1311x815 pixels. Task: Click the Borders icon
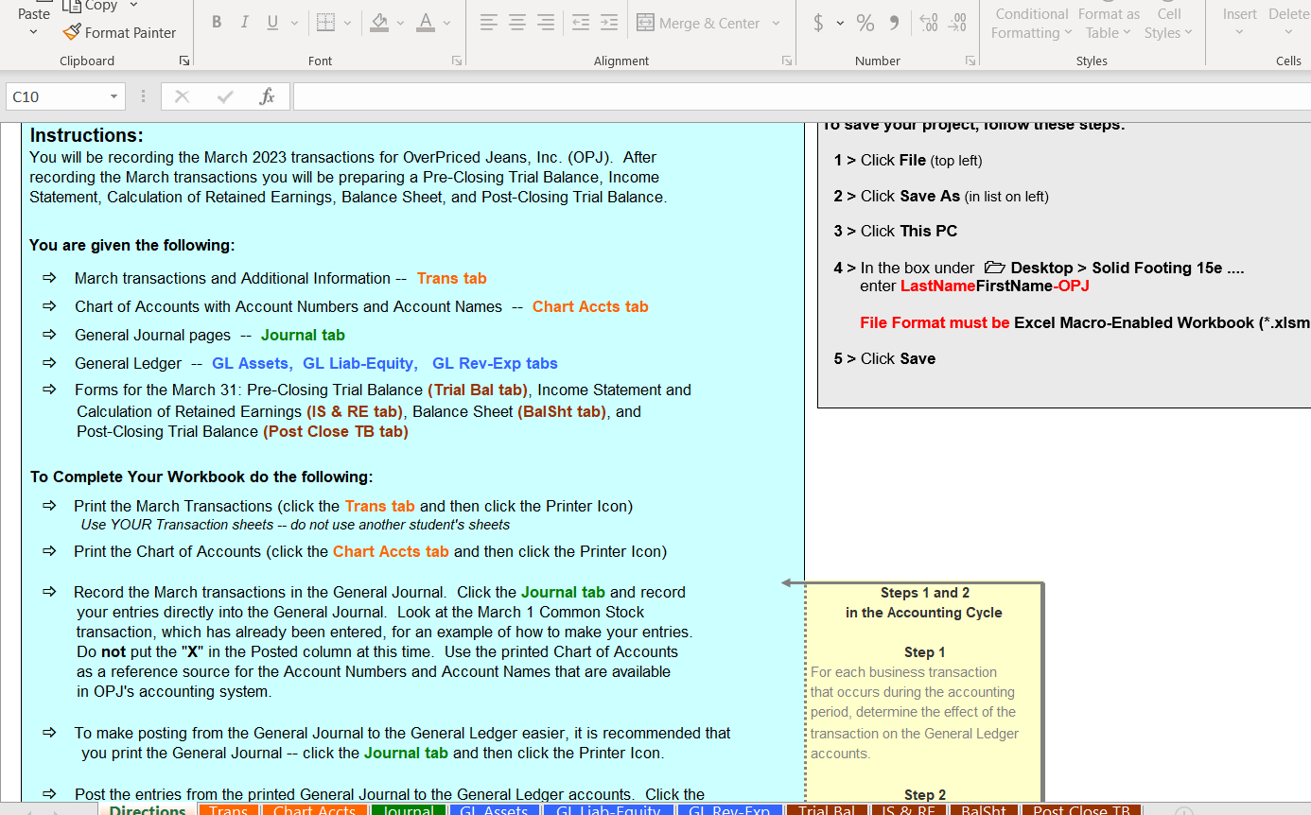pyautogui.click(x=325, y=22)
